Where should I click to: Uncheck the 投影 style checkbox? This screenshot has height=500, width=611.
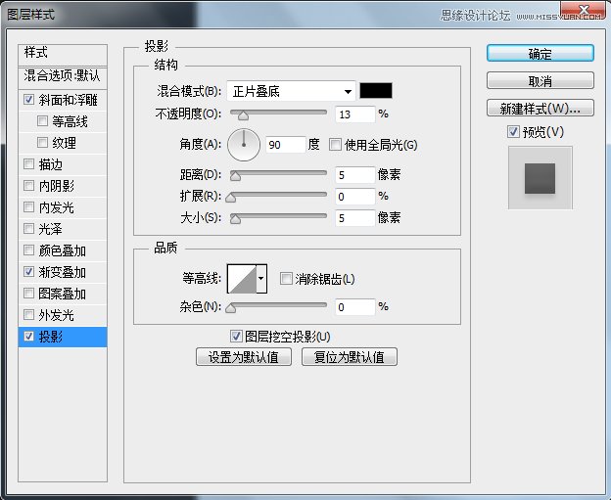(x=28, y=336)
